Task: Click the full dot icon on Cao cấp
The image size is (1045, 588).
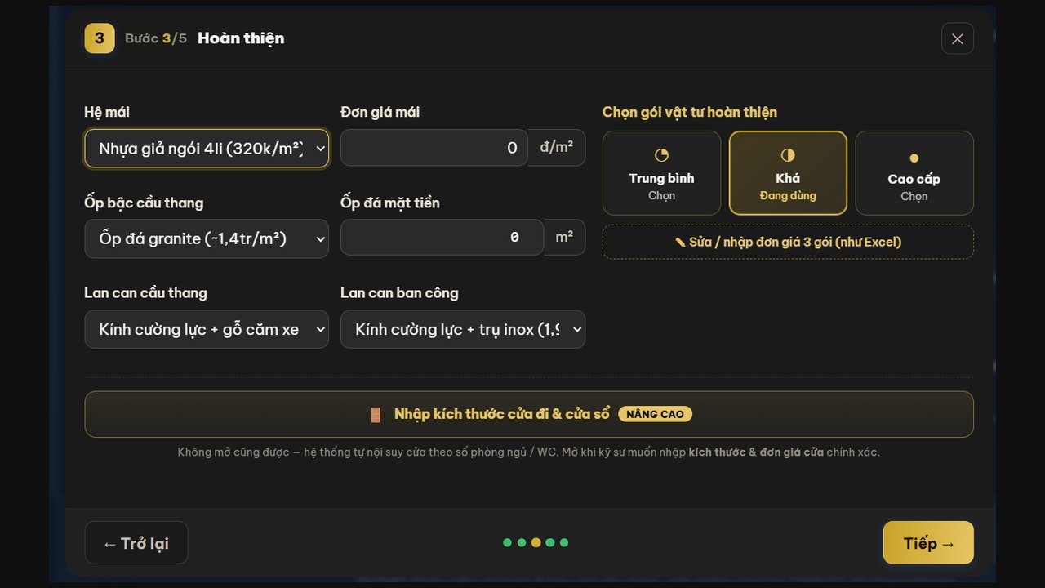Action: point(914,158)
